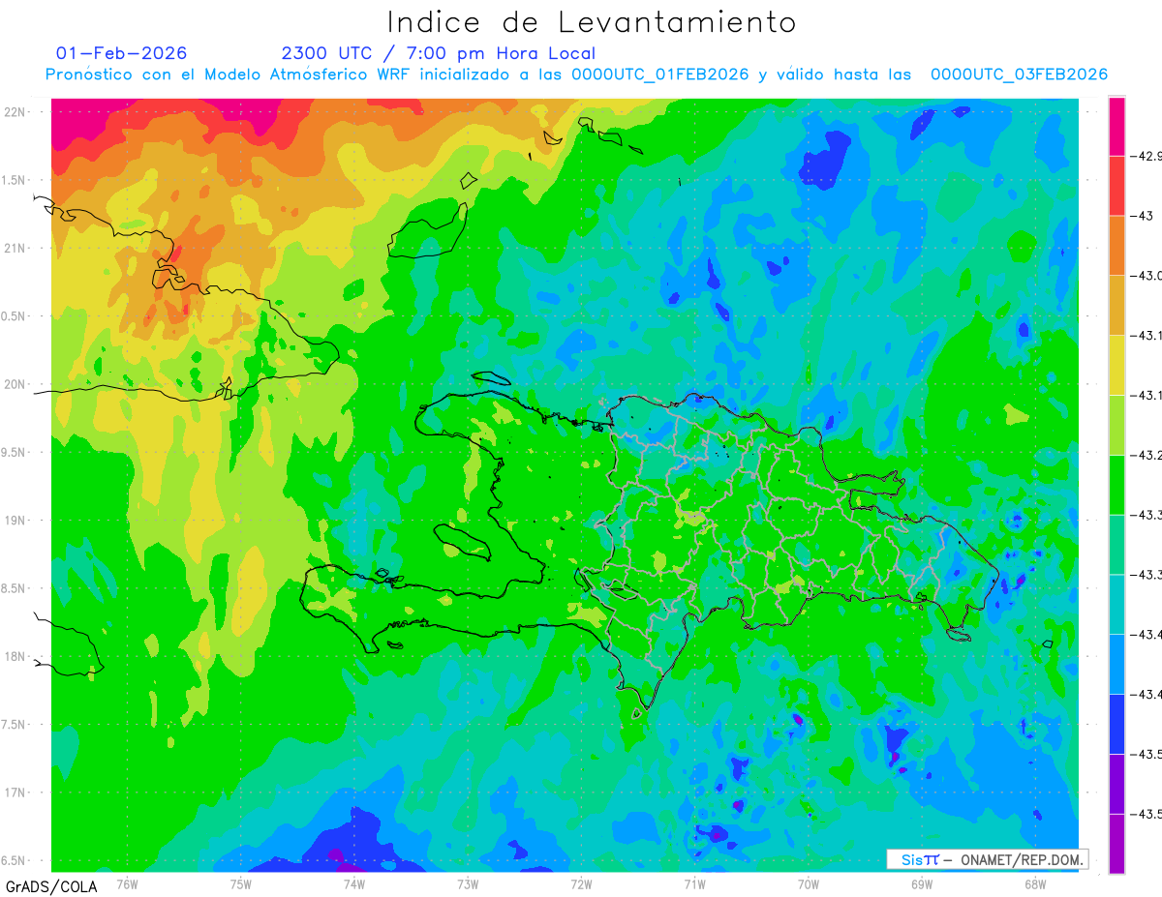Click the "19N" latitude label
The height and width of the screenshot is (897, 1162).
15,521
